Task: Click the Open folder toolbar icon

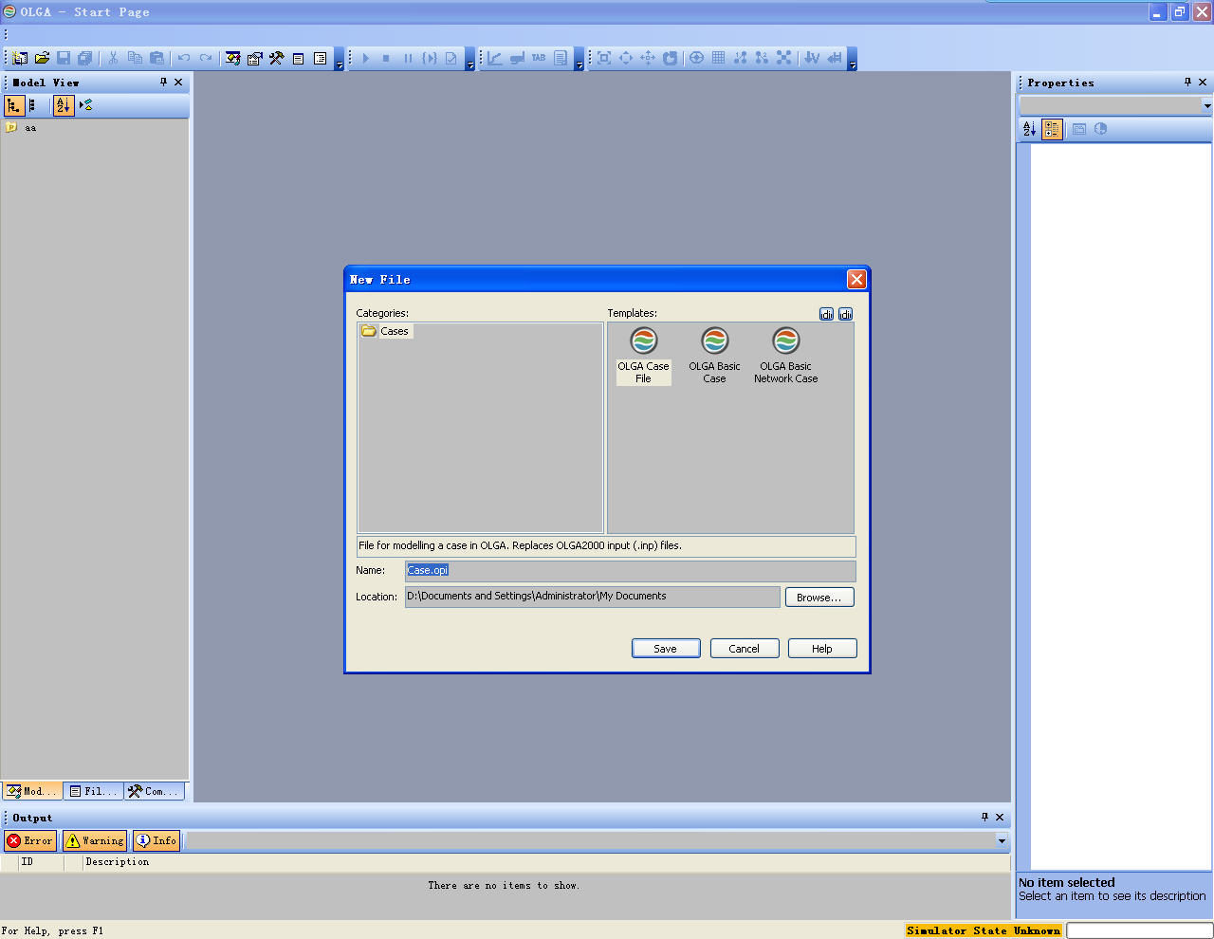Action: (42, 58)
